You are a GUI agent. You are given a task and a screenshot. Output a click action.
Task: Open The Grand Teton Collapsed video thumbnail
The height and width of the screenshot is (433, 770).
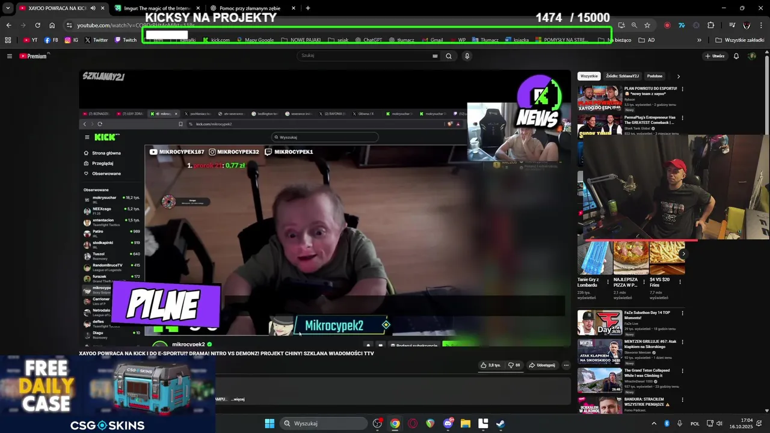pyautogui.click(x=600, y=381)
